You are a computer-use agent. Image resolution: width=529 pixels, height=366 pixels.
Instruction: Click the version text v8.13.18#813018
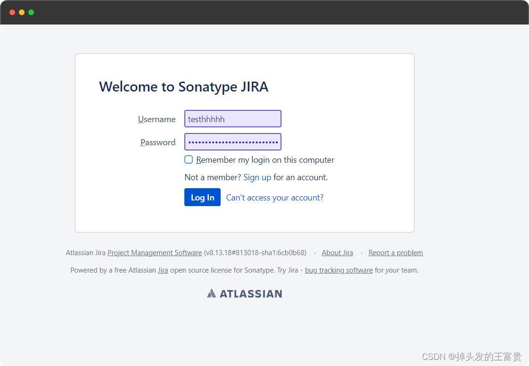click(255, 252)
